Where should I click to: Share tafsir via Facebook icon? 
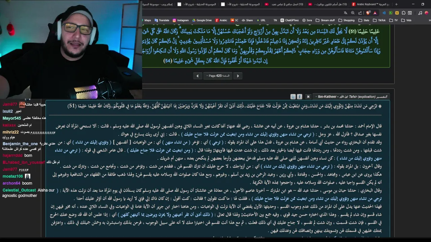click(x=299, y=96)
